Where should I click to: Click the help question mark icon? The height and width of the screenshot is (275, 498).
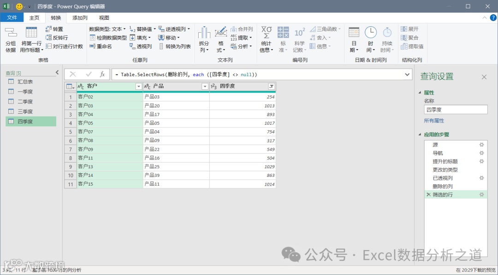click(x=493, y=18)
